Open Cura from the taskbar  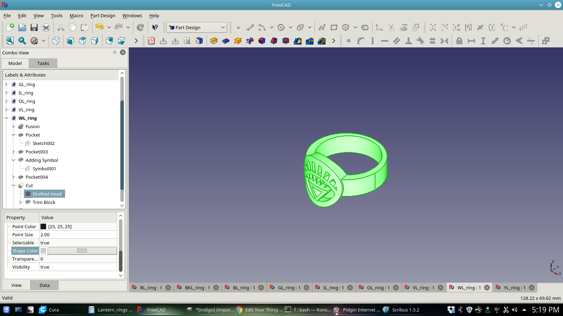coord(49,310)
